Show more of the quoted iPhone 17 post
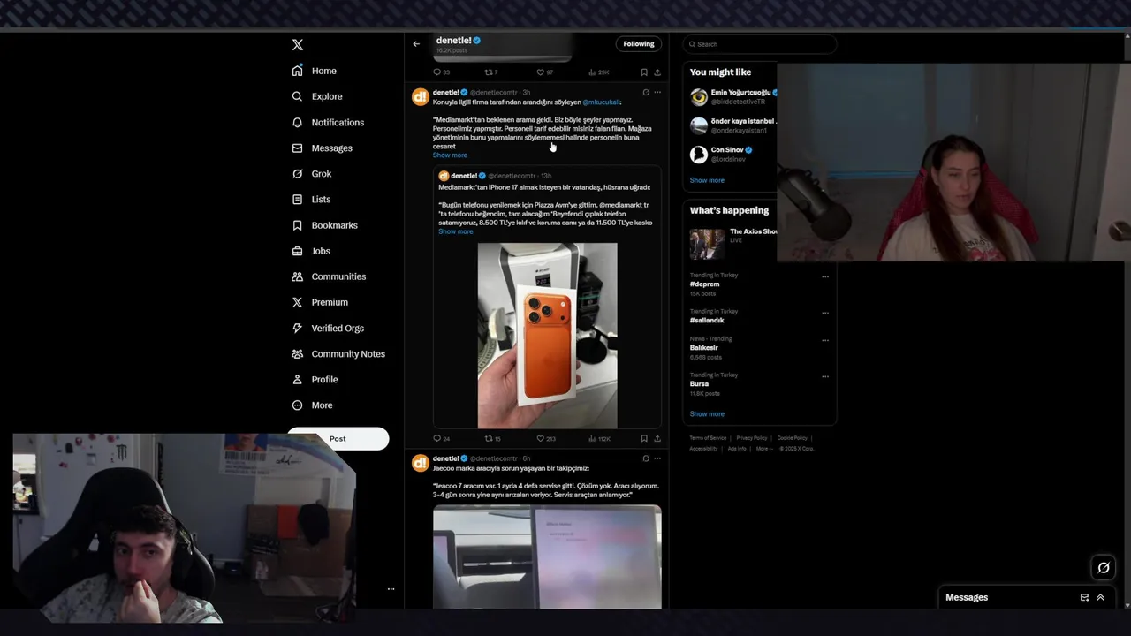The height and width of the screenshot is (636, 1131). (x=456, y=231)
